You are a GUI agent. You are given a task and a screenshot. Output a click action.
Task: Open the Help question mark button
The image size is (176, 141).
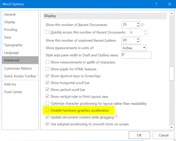156,4
